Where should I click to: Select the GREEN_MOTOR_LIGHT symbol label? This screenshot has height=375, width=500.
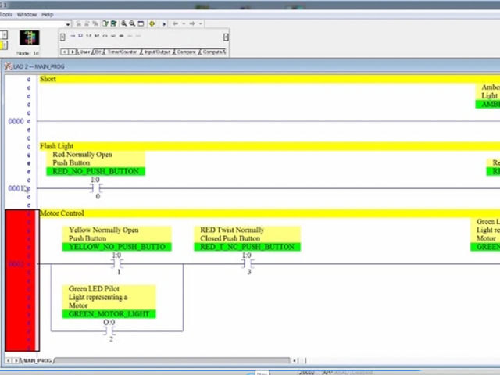[109, 314]
